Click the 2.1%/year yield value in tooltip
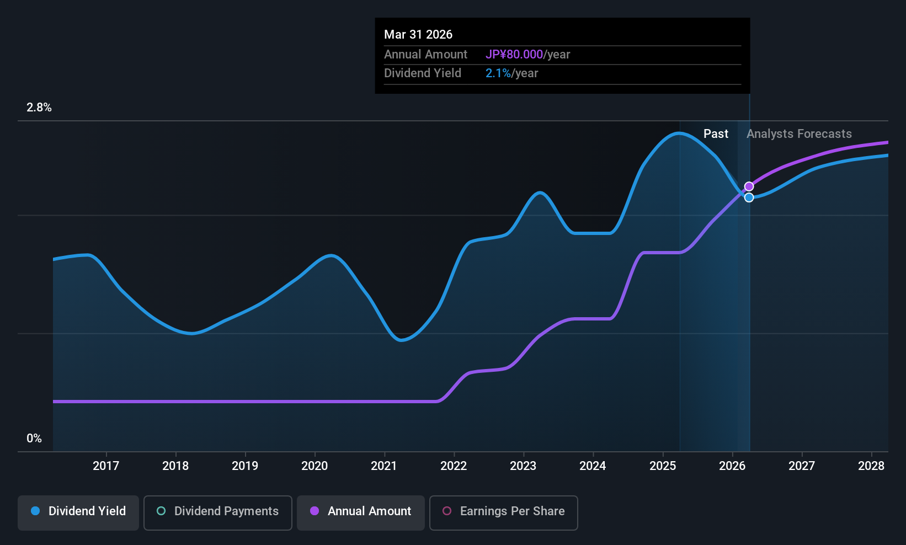 [511, 73]
